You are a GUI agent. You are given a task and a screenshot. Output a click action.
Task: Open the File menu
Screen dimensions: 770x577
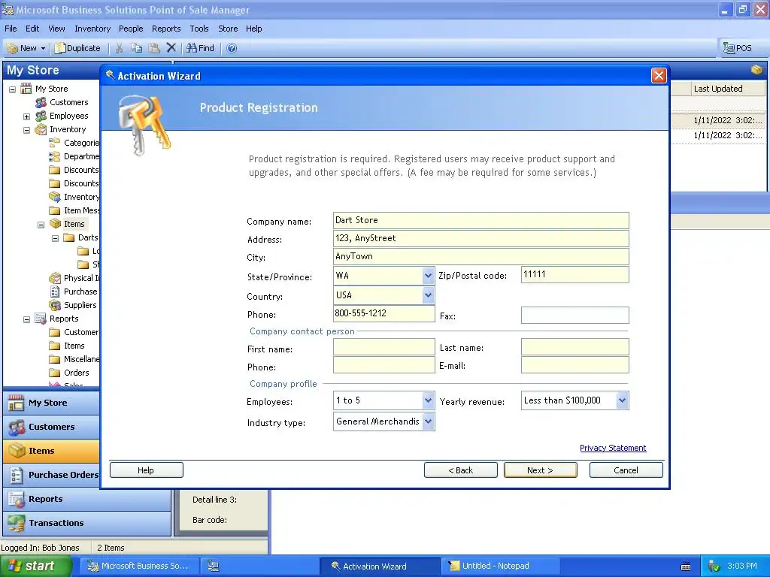tap(11, 29)
